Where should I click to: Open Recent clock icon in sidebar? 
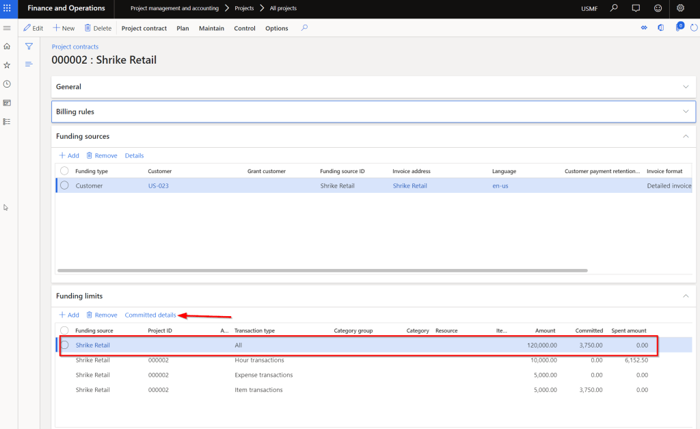coord(7,84)
